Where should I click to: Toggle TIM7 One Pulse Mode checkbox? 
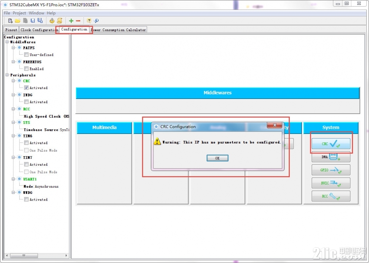pyautogui.click(x=26, y=172)
